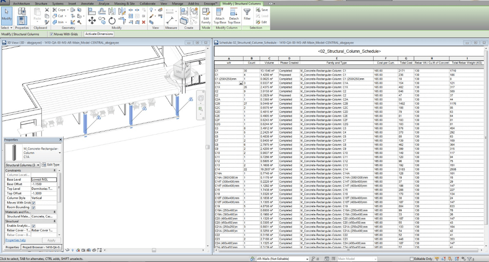Toggle Moves With Grids in options bar
Screen dimensions: 489x262
(52, 34)
